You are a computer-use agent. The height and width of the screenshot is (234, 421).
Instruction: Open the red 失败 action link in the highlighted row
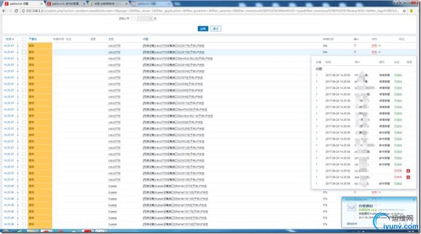point(374,52)
